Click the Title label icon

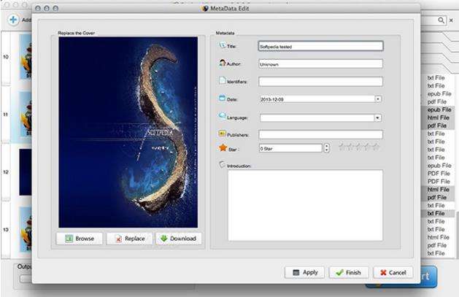coord(222,45)
